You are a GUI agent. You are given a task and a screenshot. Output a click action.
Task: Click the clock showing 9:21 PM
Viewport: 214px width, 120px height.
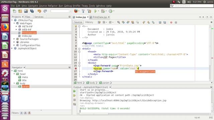tap(197, 2)
